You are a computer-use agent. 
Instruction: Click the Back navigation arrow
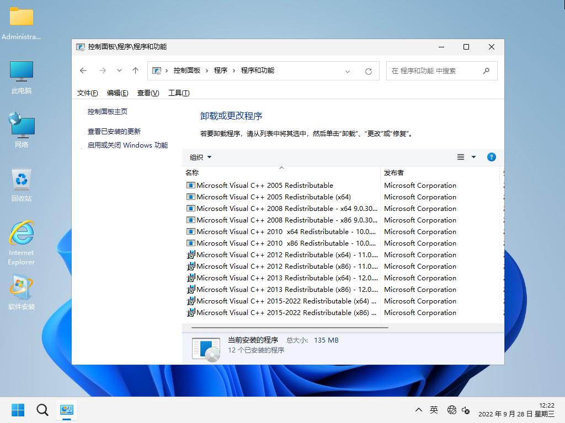(83, 70)
